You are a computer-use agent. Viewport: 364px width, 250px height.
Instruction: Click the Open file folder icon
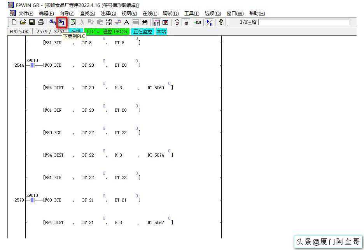tap(23, 22)
